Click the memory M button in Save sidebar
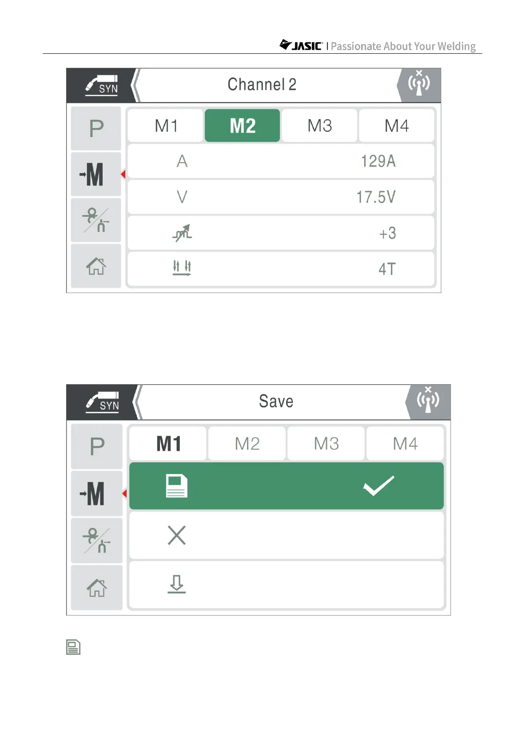Screen dimensions: 525x742 [97, 493]
